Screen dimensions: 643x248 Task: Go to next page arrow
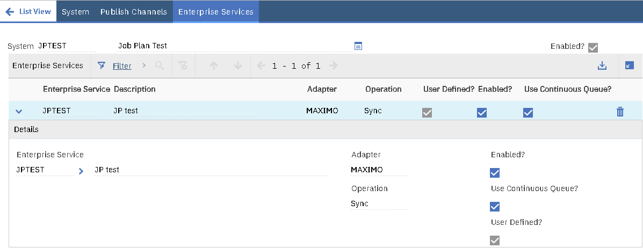point(334,65)
